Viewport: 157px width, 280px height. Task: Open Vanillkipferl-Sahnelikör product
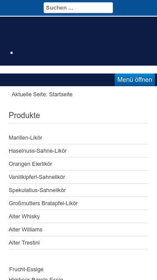37,177
